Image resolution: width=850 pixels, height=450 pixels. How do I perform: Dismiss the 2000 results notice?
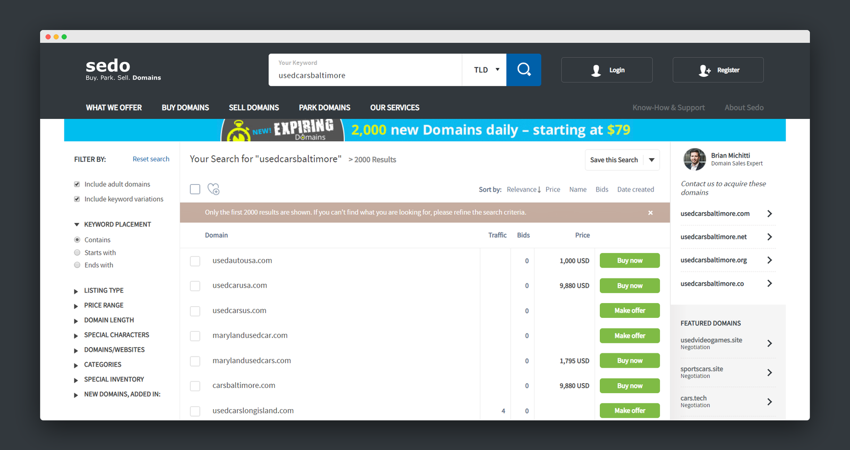(x=650, y=212)
